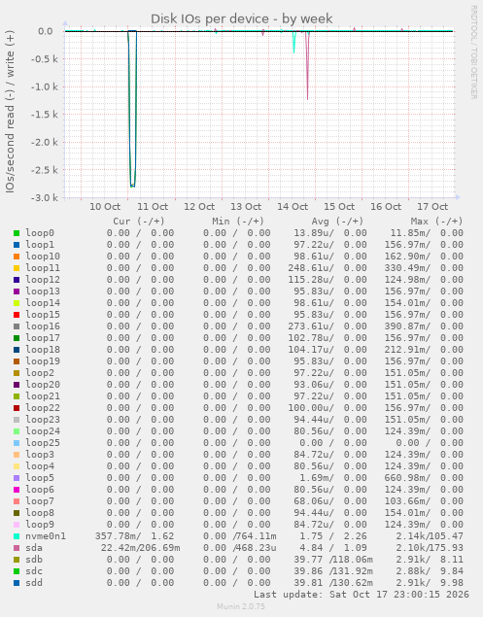
Task: Click the 'Last update' timestamp line
Action: (361, 595)
